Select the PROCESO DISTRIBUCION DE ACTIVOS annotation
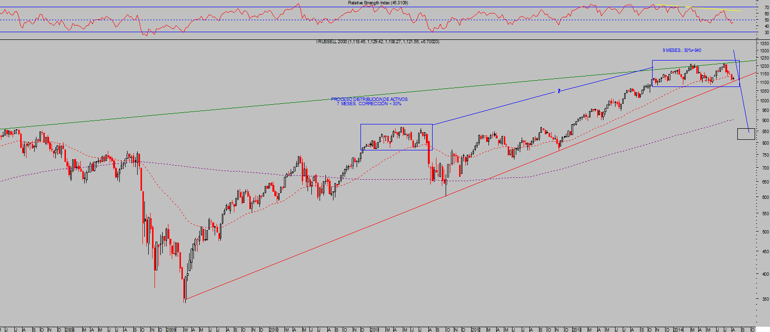Screen dimensions: 770x332 [369, 99]
